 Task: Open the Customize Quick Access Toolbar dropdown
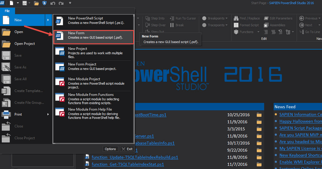pos(70,3)
